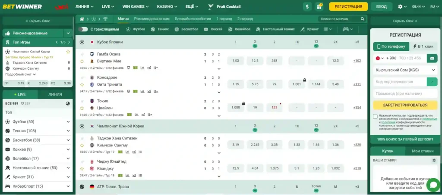
Task: Click the envelope send-code button
Action: [432, 58]
